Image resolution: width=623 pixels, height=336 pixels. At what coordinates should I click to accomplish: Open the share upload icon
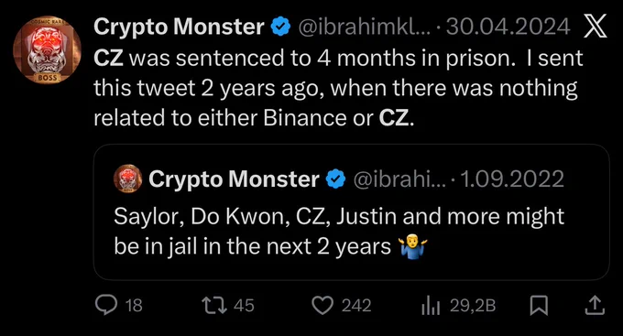click(595, 306)
